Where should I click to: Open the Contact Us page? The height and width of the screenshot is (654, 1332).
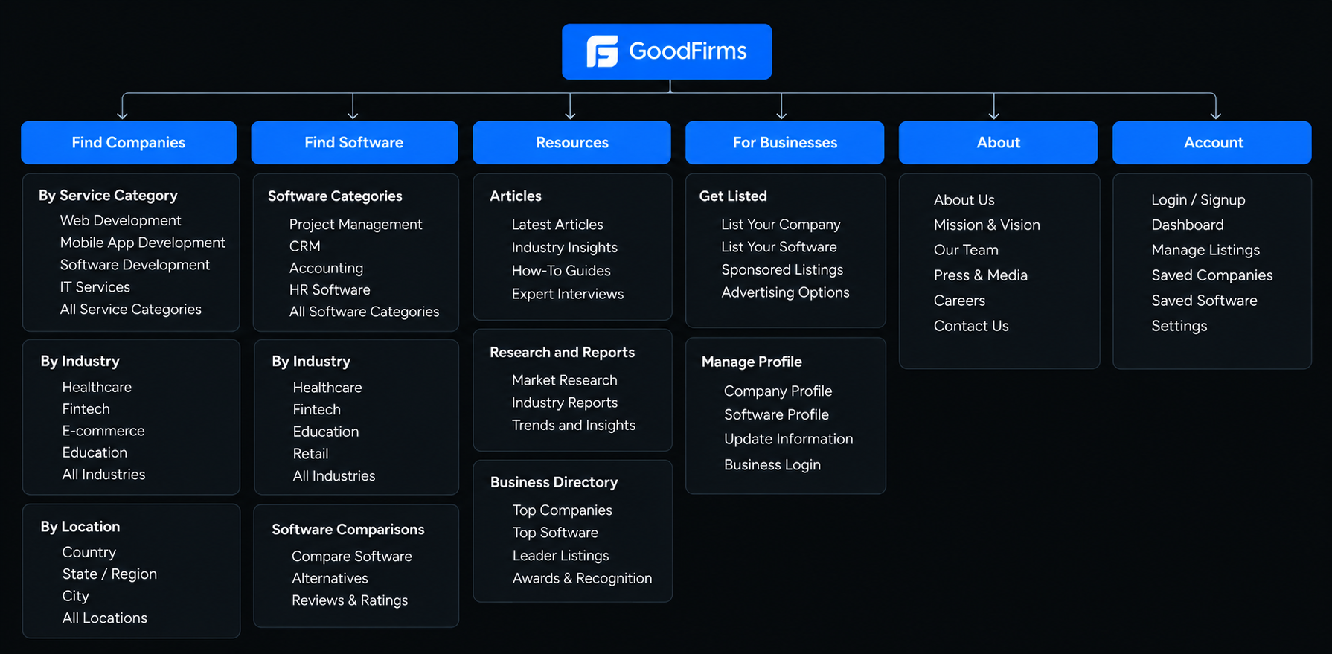pos(971,326)
